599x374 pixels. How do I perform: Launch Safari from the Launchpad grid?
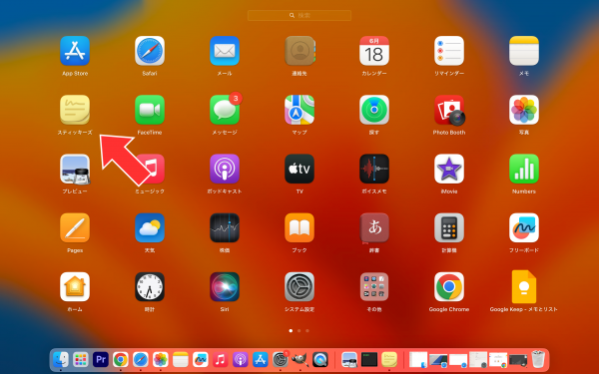click(150, 51)
